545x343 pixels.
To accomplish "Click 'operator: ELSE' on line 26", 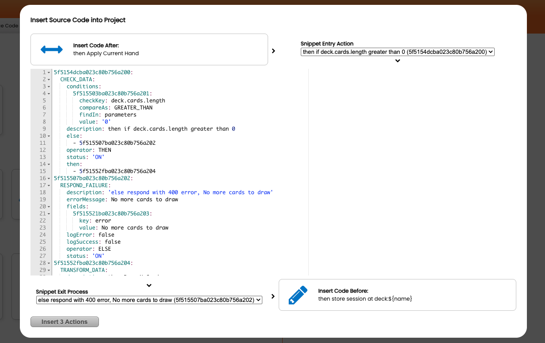I will (89, 249).
